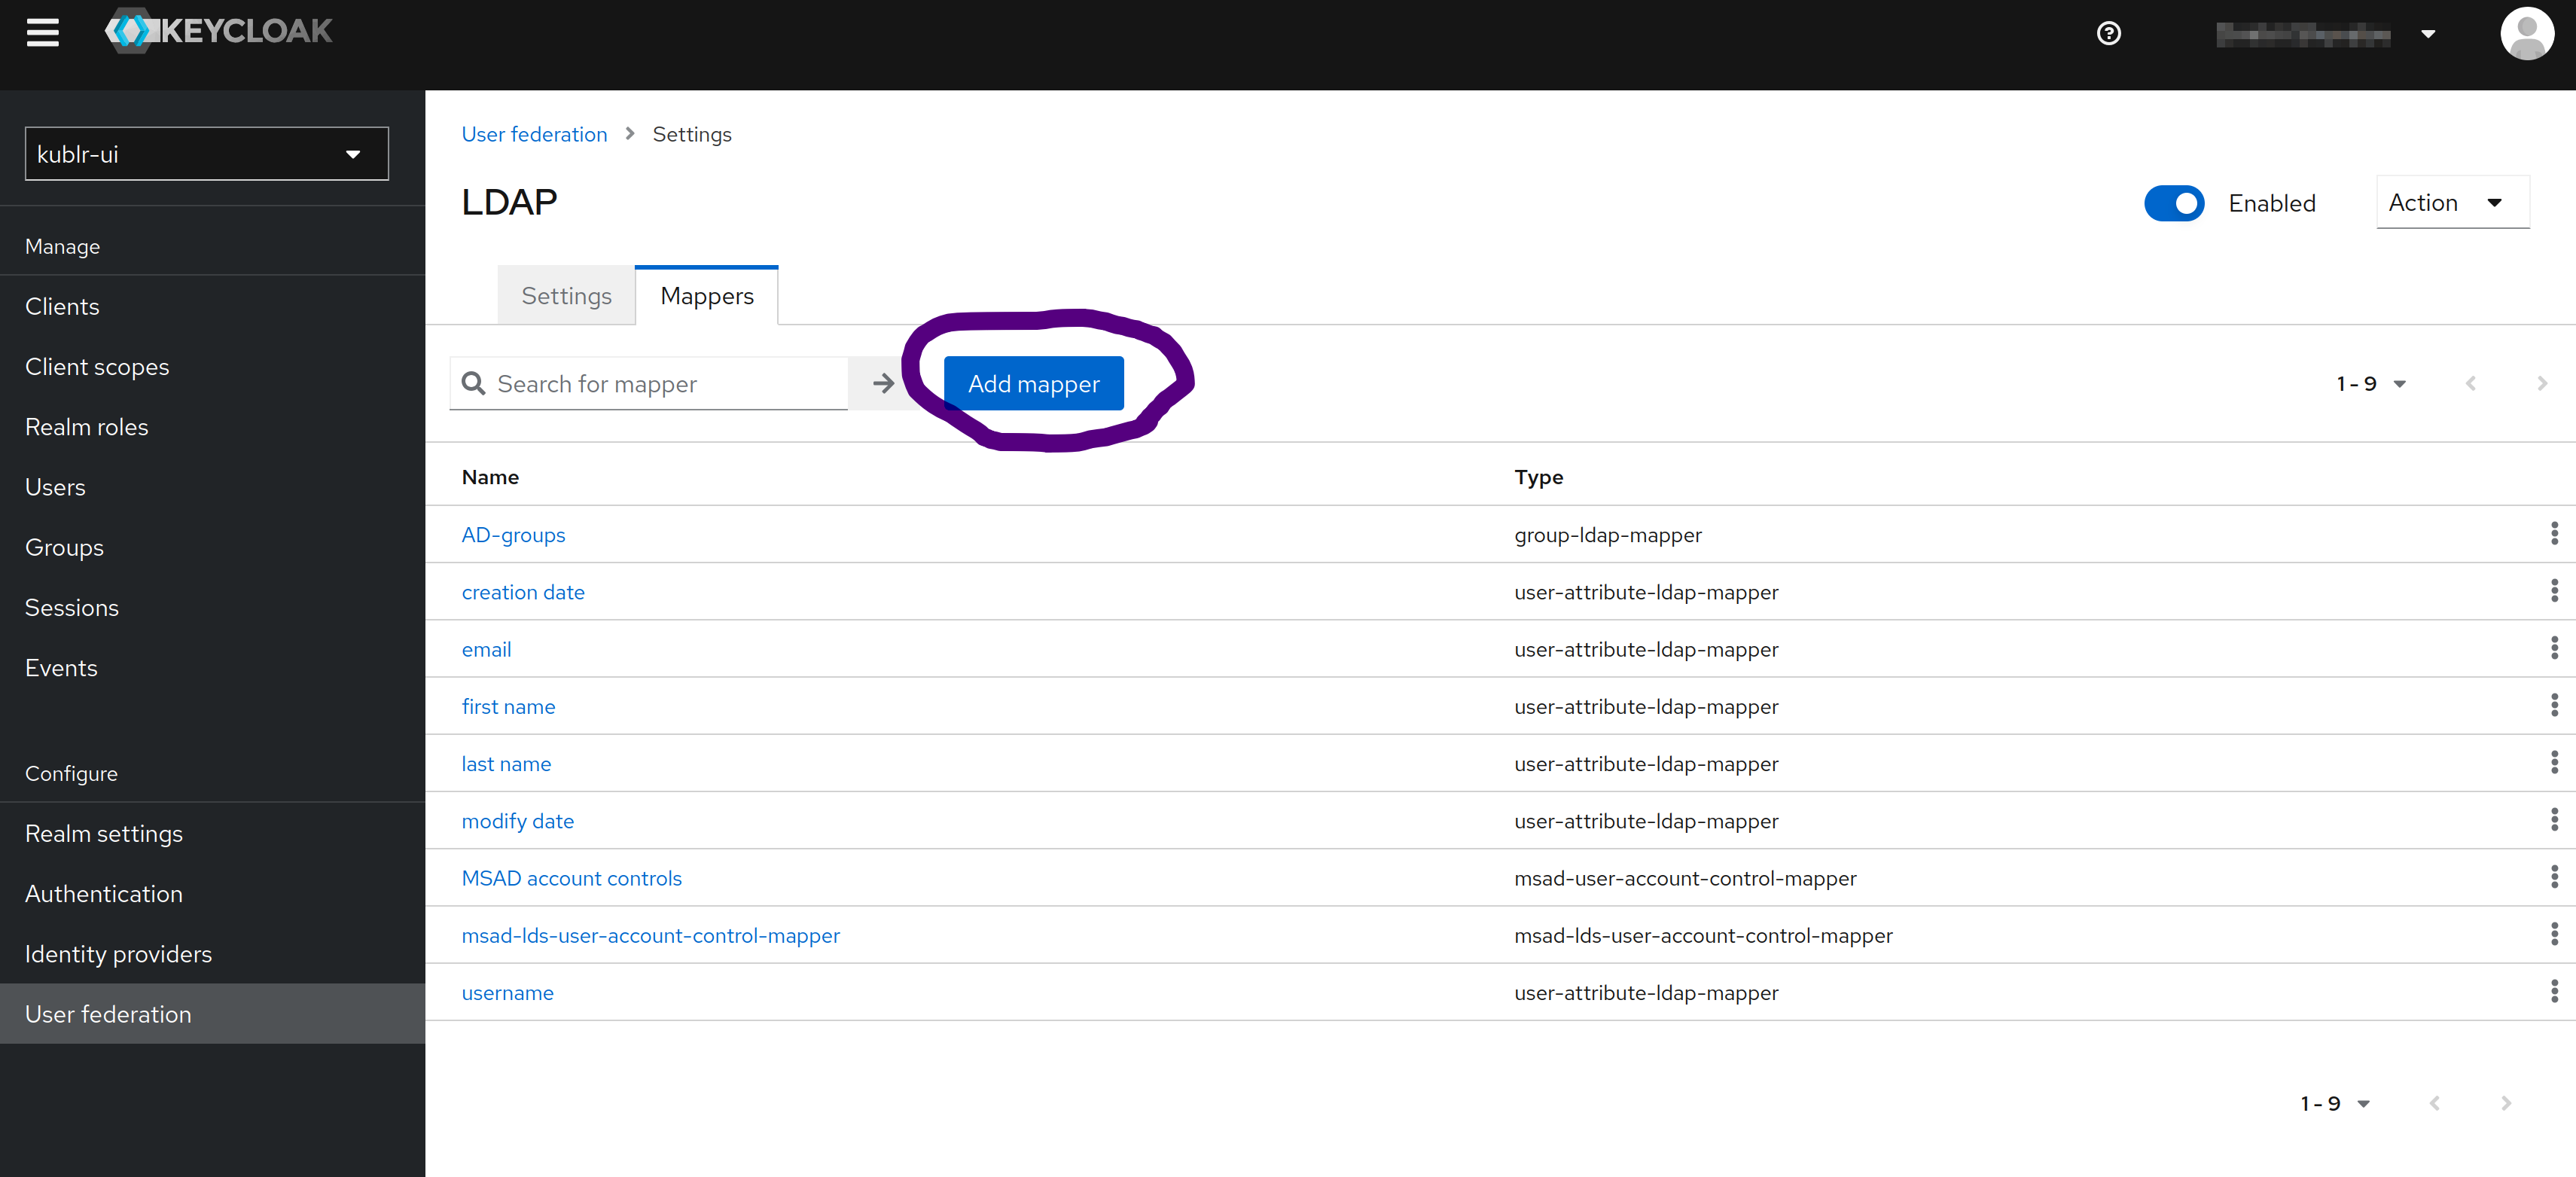Switch to the Settings tab
2576x1177 pixels.
click(566, 296)
